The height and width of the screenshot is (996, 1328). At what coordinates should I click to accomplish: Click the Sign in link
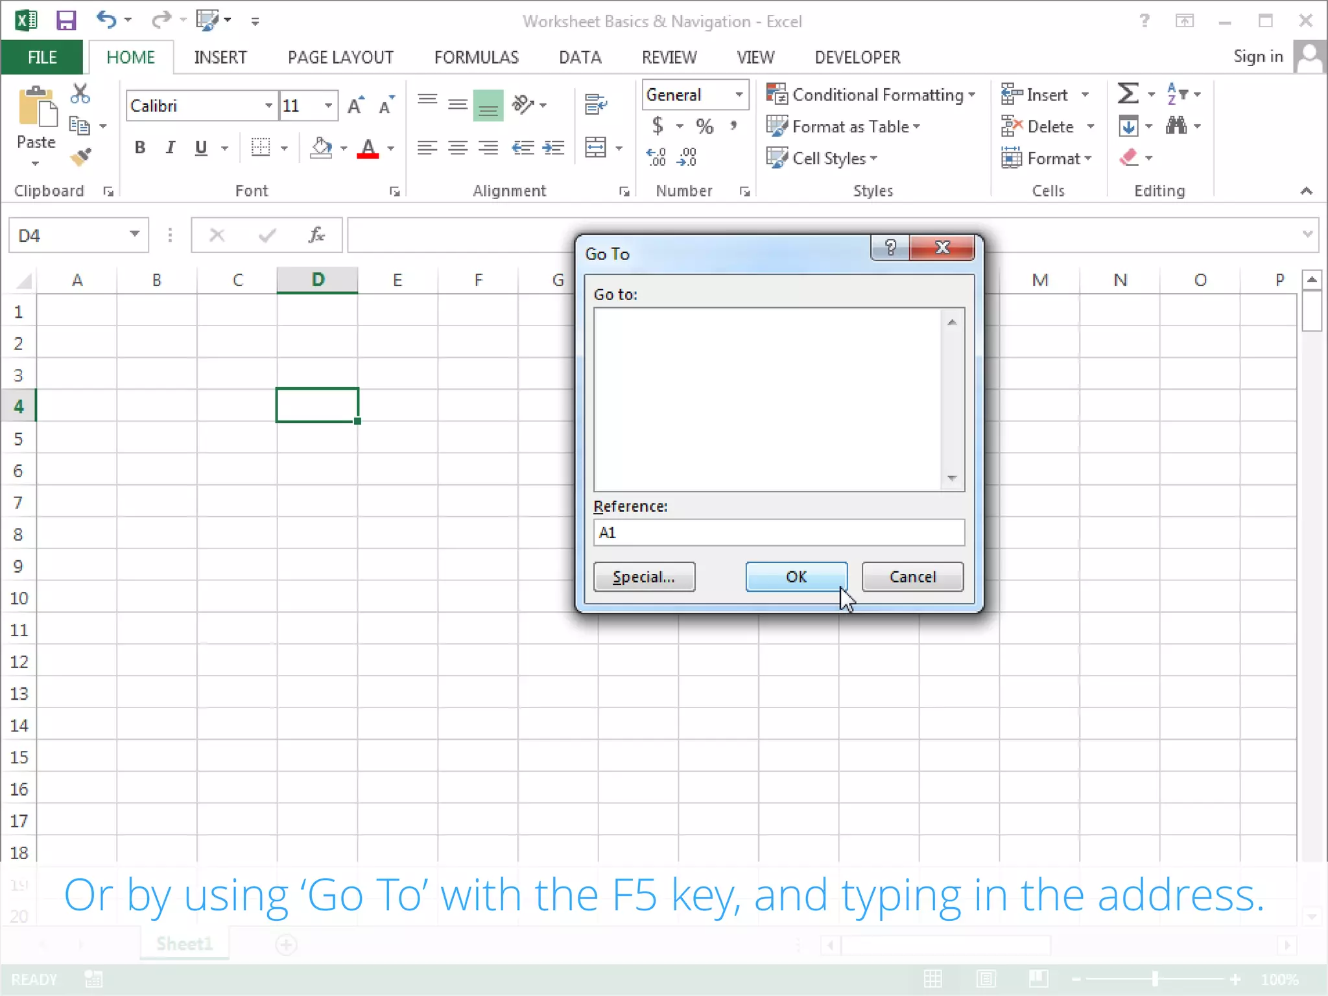1258,56
